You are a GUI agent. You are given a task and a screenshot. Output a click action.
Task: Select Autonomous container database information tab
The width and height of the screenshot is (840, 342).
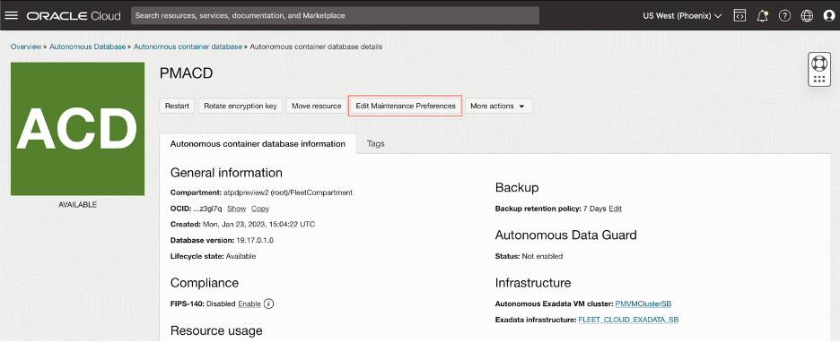258,144
